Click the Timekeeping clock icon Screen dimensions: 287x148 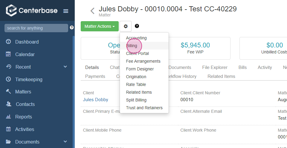(8, 79)
